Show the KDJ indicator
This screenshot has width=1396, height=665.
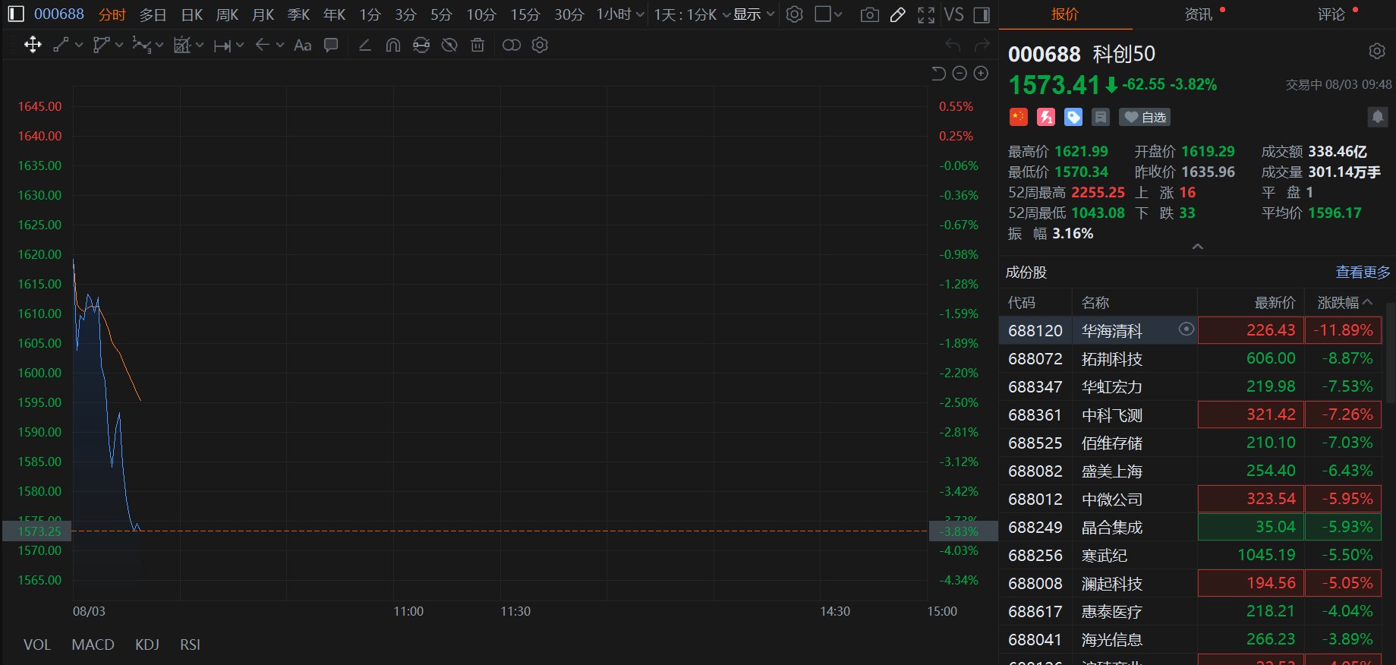pyautogui.click(x=147, y=645)
